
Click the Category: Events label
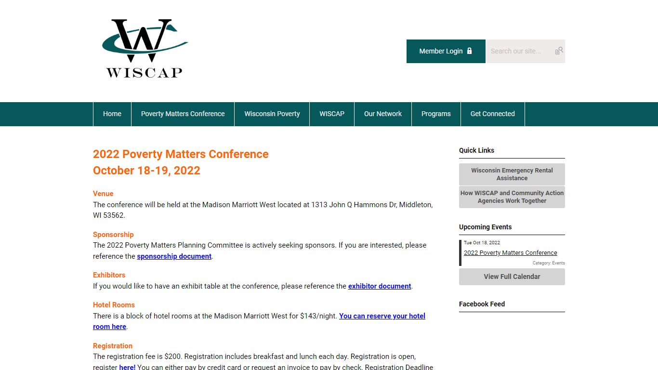point(549,263)
